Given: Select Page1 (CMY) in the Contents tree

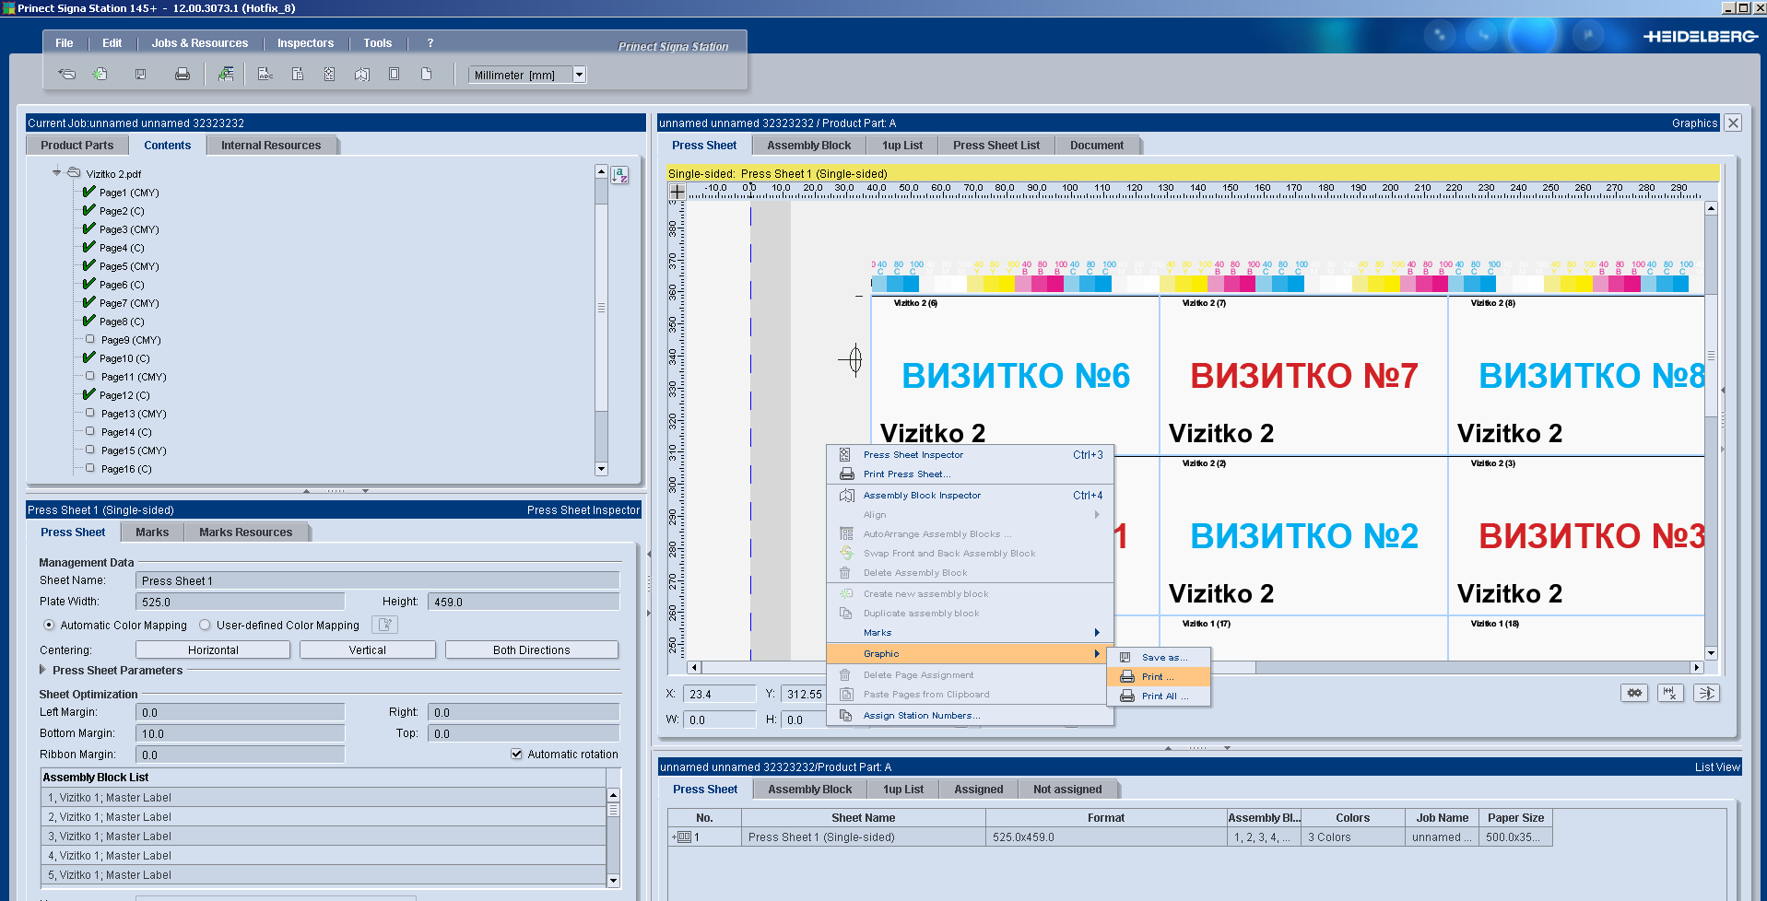Looking at the screenshot, I should point(129,193).
